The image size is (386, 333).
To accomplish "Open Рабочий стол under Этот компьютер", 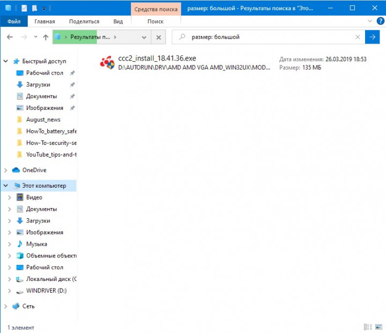I will [x=44, y=267].
